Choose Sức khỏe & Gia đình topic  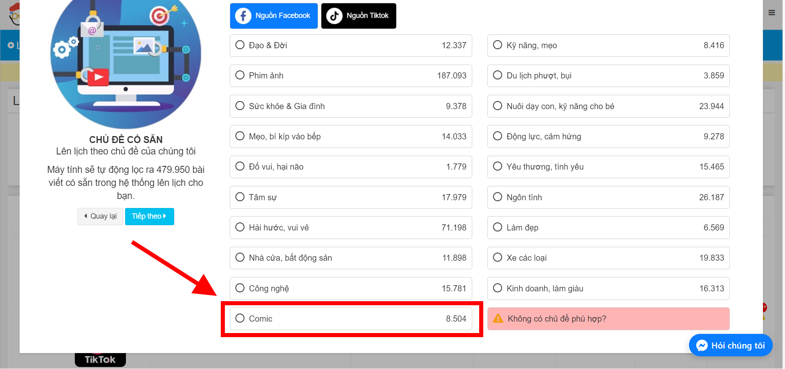pos(351,106)
